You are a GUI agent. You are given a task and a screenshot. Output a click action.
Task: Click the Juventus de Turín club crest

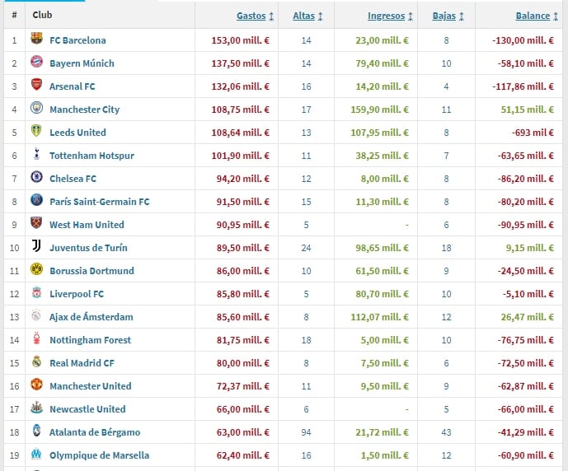36,246
